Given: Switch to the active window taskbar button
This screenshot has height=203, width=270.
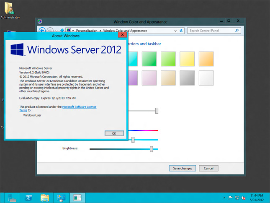Looking at the screenshot, I should click(77, 198).
